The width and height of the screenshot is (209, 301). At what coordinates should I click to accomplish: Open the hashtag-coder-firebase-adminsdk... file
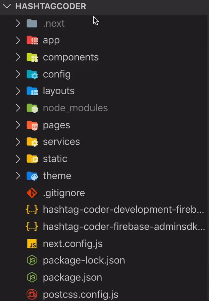pos(124,227)
